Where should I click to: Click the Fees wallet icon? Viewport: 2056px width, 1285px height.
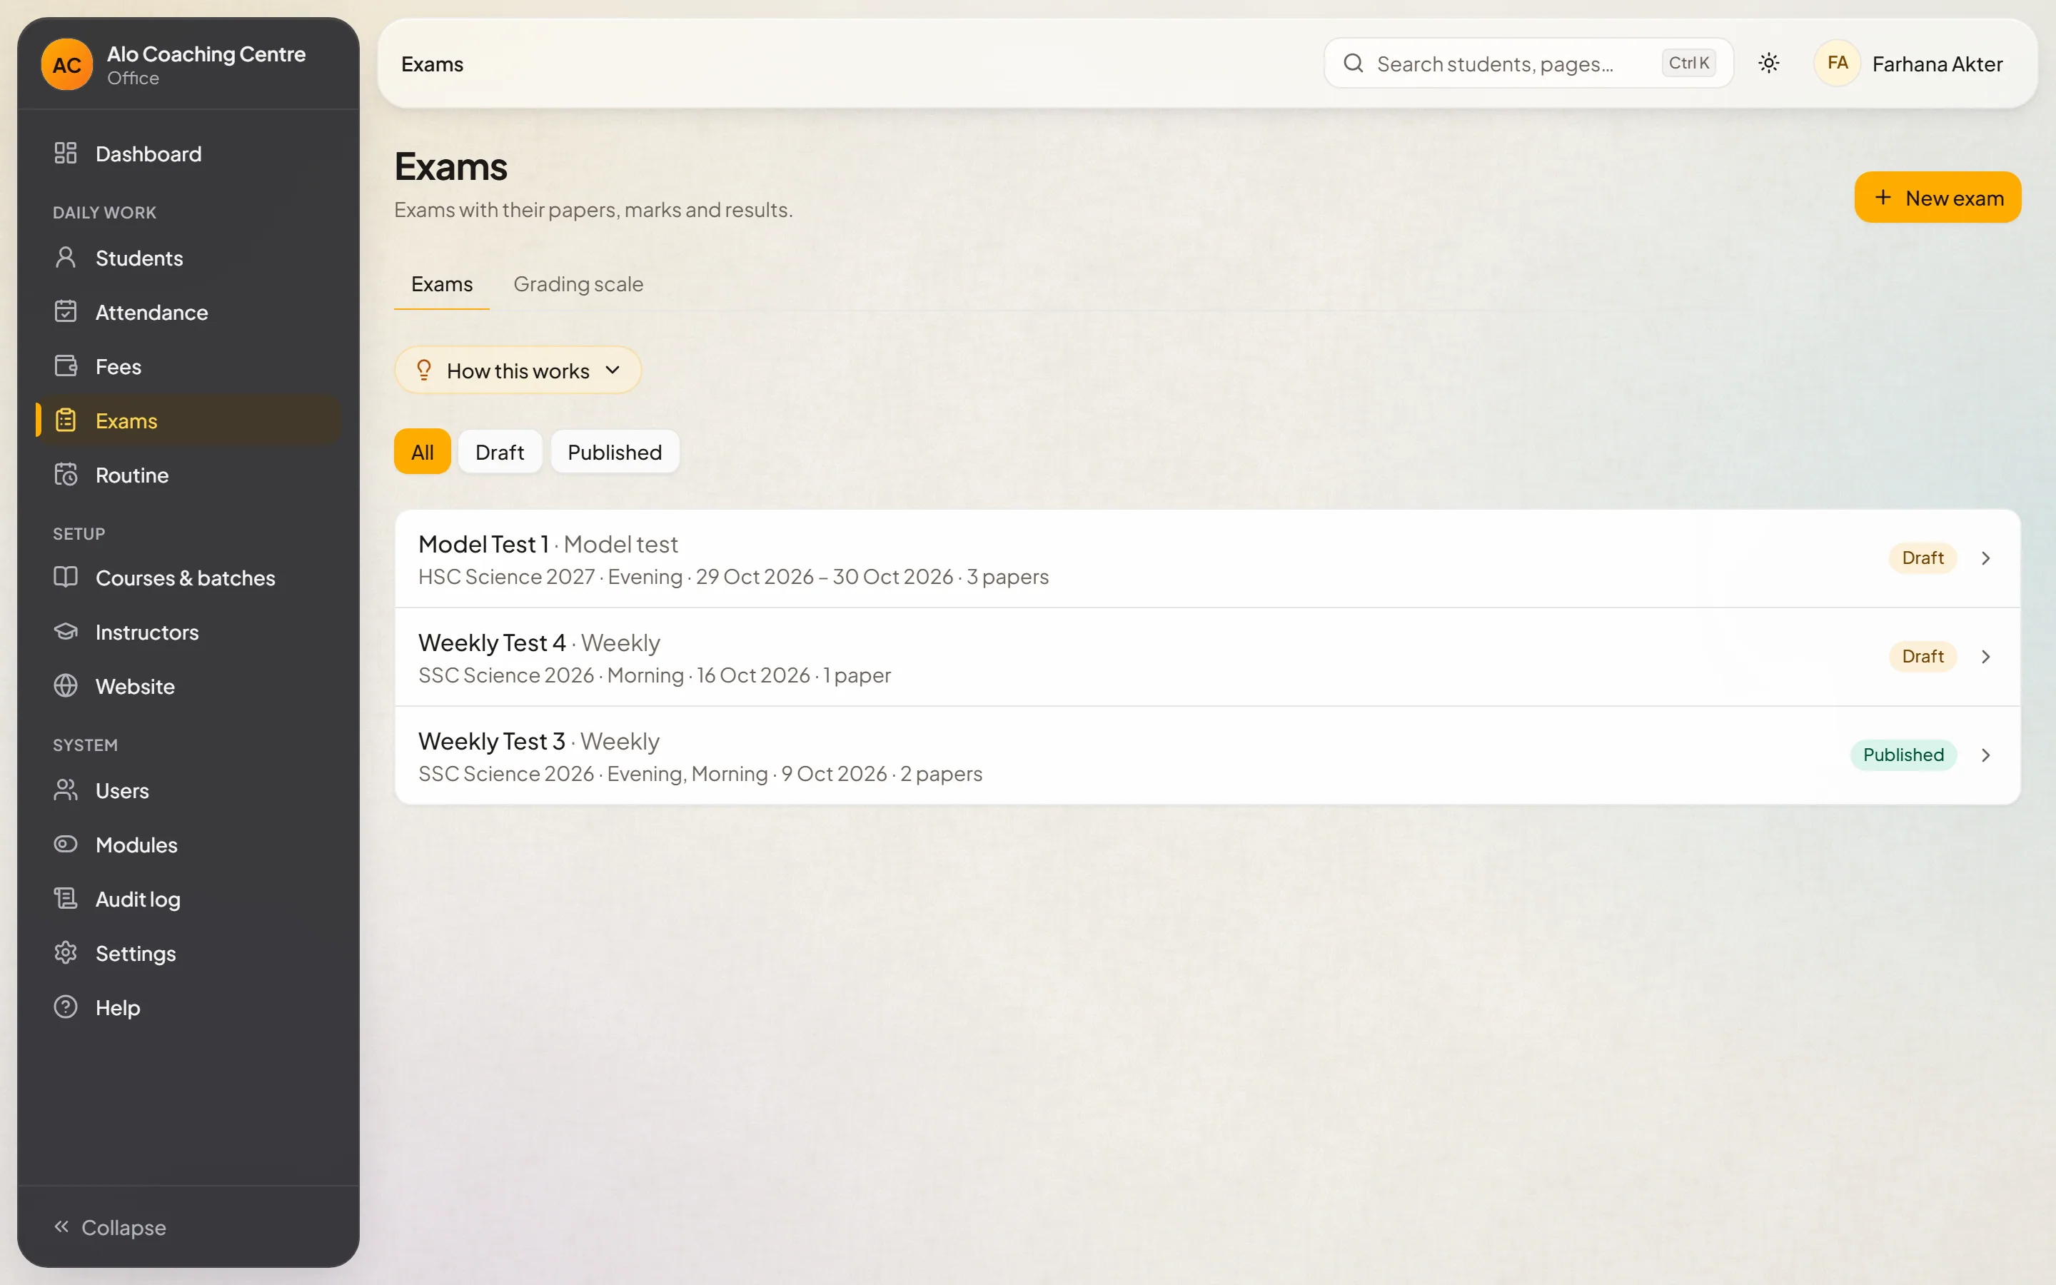(x=66, y=366)
